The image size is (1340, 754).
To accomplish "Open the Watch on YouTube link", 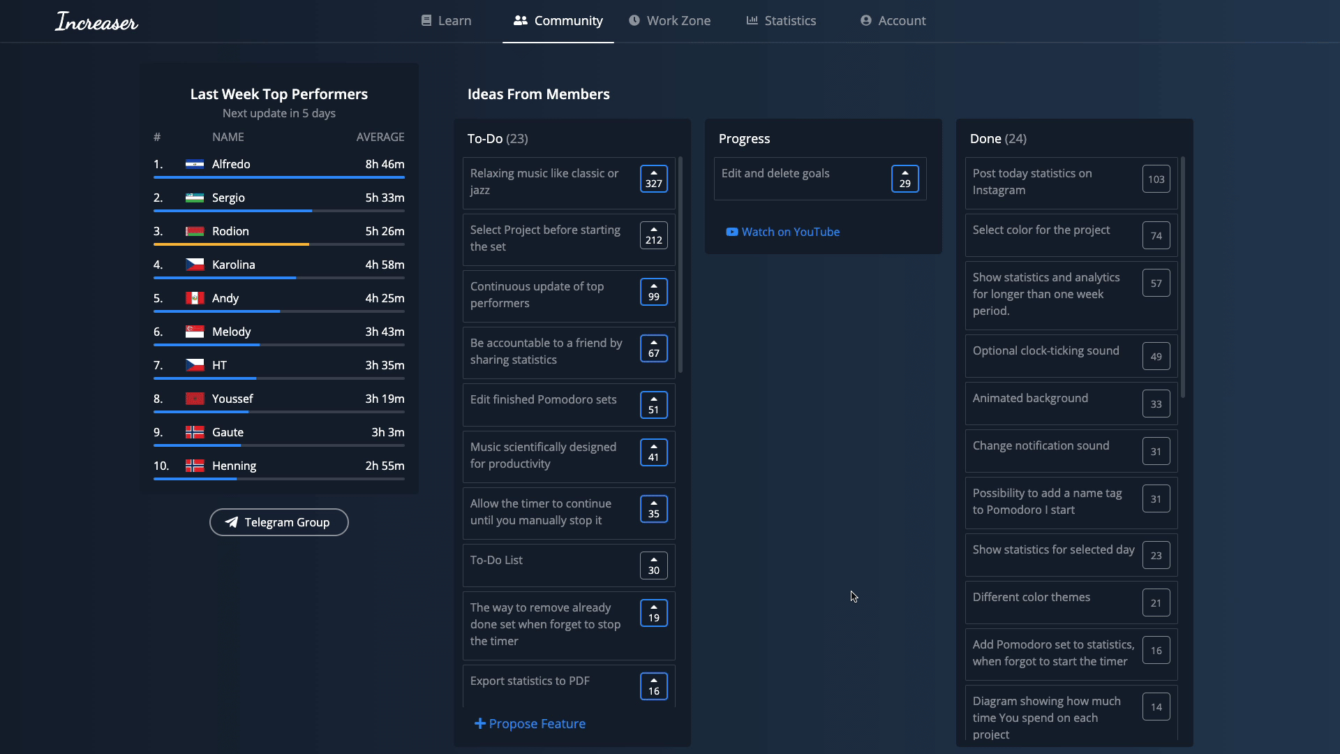I will point(782,232).
